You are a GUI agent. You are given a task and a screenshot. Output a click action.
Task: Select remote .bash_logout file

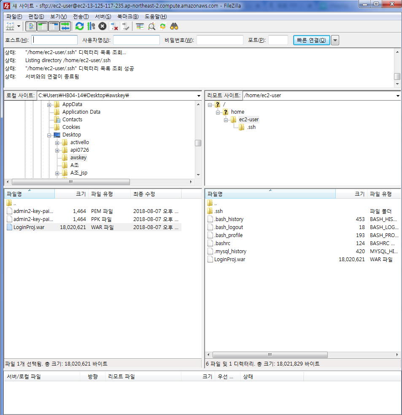coord(303,227)
